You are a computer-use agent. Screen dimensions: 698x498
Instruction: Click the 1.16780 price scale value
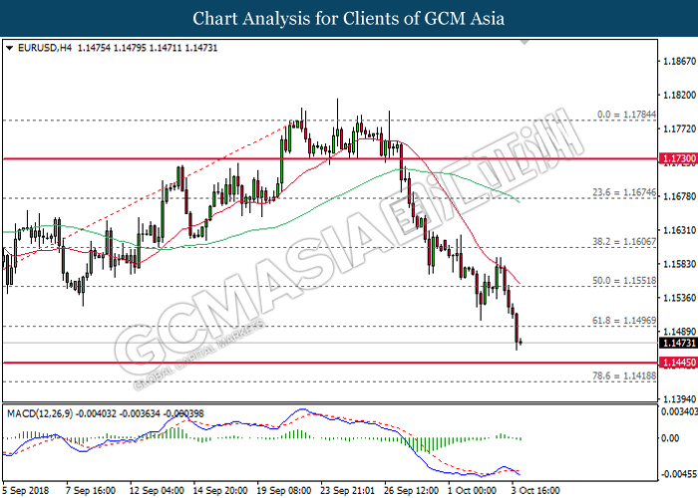679,196
